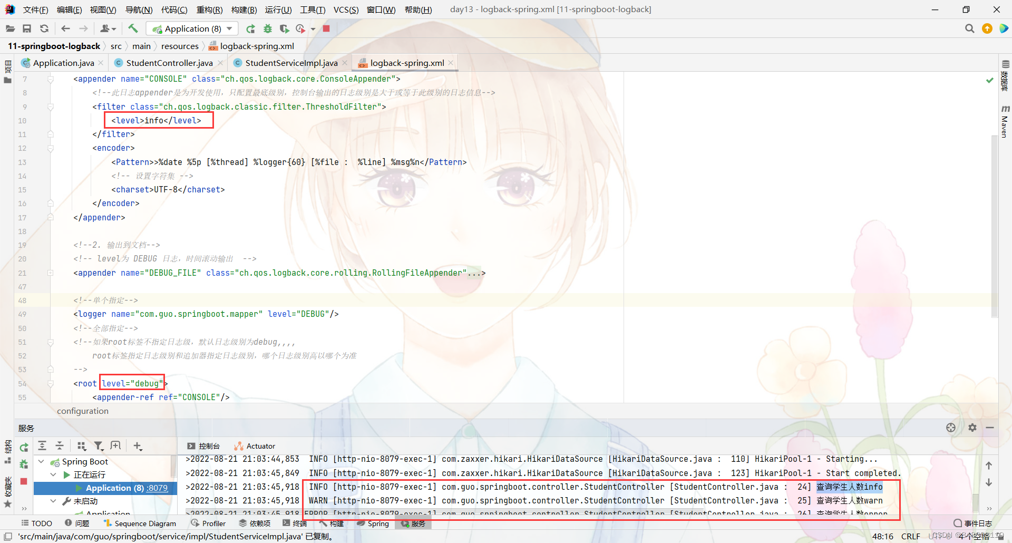Collapse all nodes in the Services tree
The width and height of the screenshot is (1012, 543).
60,446
